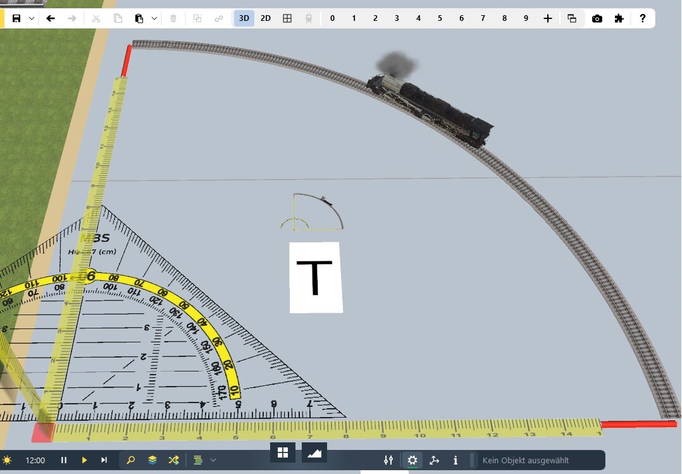Switch to 2D view mode

tap(266, 18)
